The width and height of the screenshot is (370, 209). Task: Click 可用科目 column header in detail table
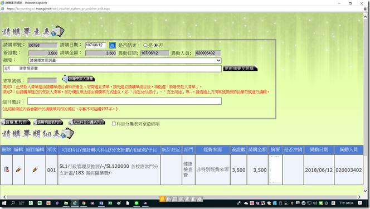tap(109, 149)
